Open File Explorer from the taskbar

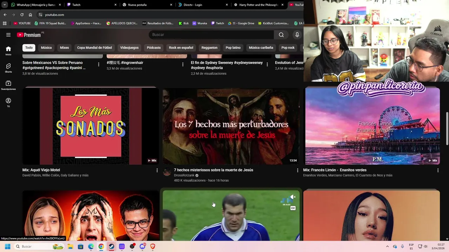70,246
